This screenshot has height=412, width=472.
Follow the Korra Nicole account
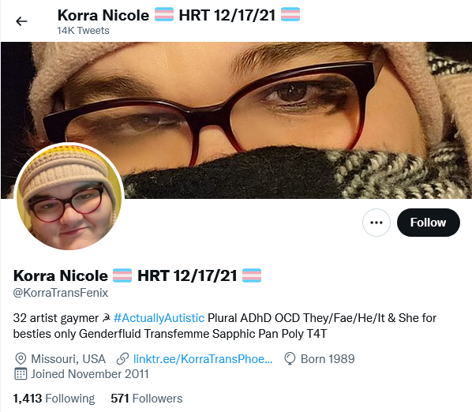coord(429,223)
